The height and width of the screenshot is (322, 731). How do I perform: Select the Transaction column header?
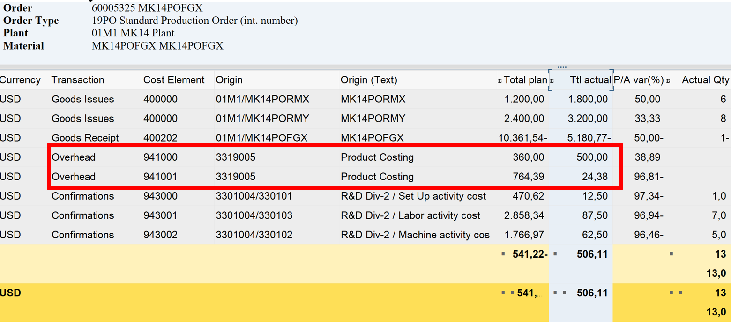click(x=78, y=80)
